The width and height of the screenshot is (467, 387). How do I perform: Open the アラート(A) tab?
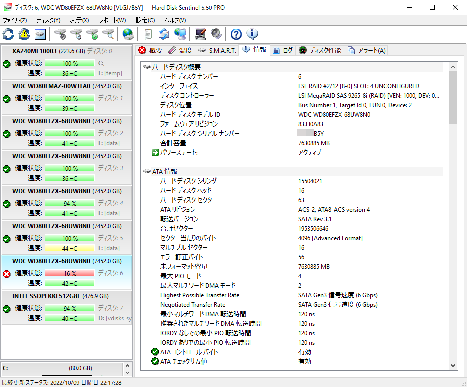366,50
